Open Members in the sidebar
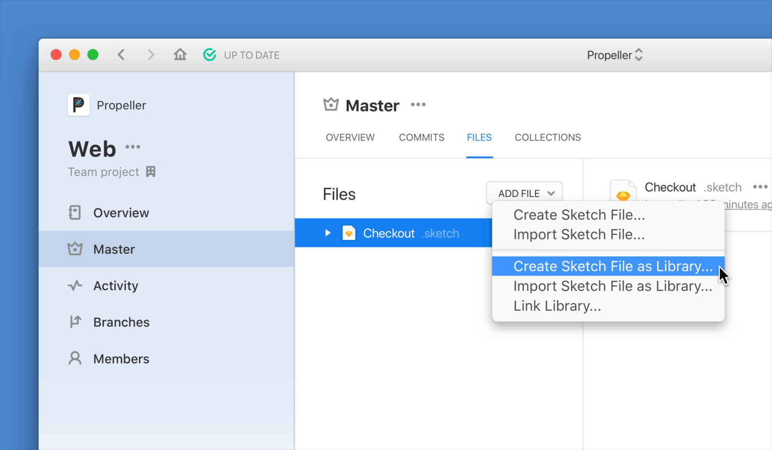 click(166, 359)
